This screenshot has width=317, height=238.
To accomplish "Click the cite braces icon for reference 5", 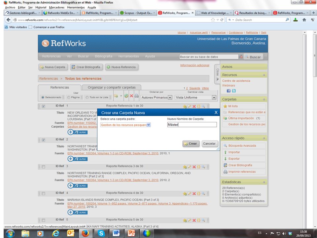I will point(199,220).
